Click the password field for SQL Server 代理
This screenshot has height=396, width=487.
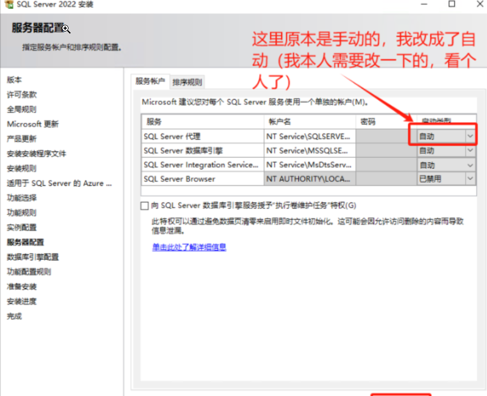386,136
